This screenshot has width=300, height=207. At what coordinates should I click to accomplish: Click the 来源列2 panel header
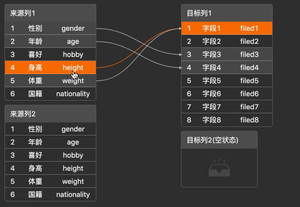tap(50, 114)
